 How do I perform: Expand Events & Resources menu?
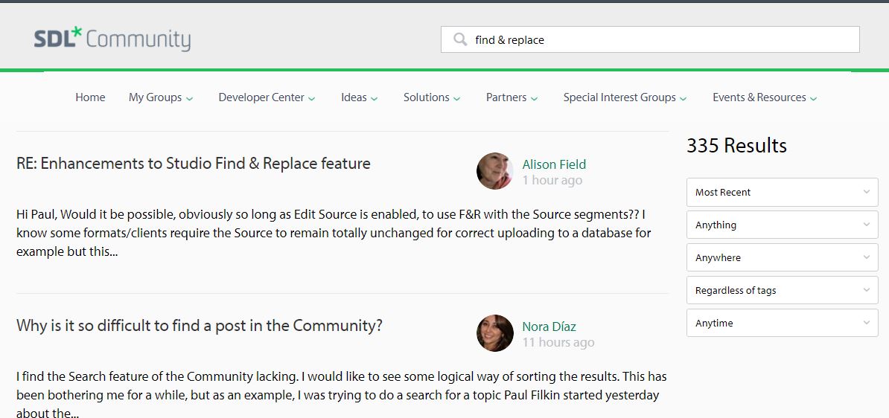765,97
